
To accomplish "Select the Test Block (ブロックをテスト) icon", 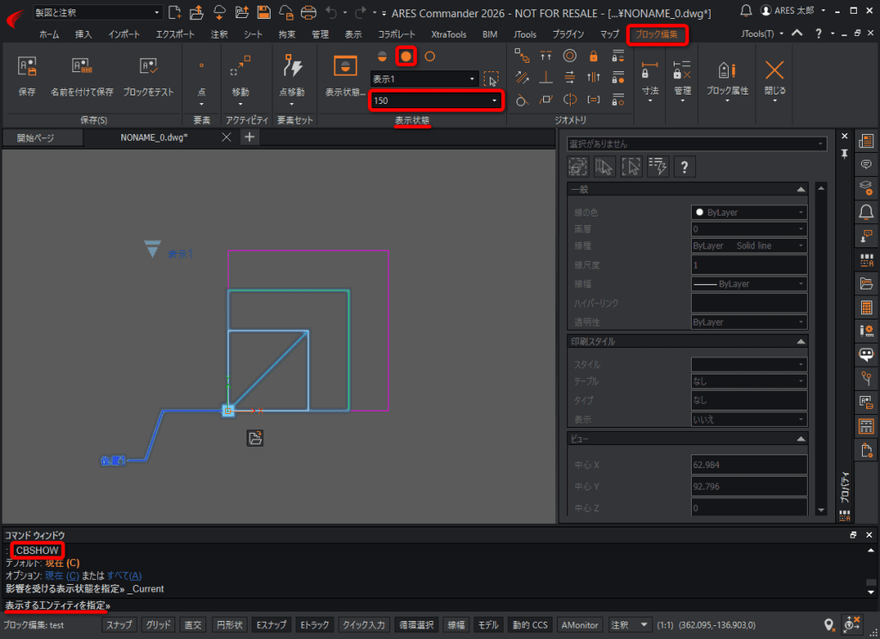I will pos(149,66).
